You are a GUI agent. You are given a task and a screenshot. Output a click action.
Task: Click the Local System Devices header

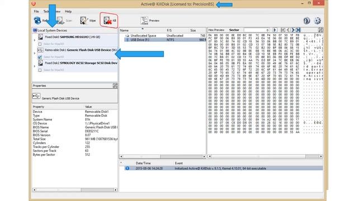(52, 30)
